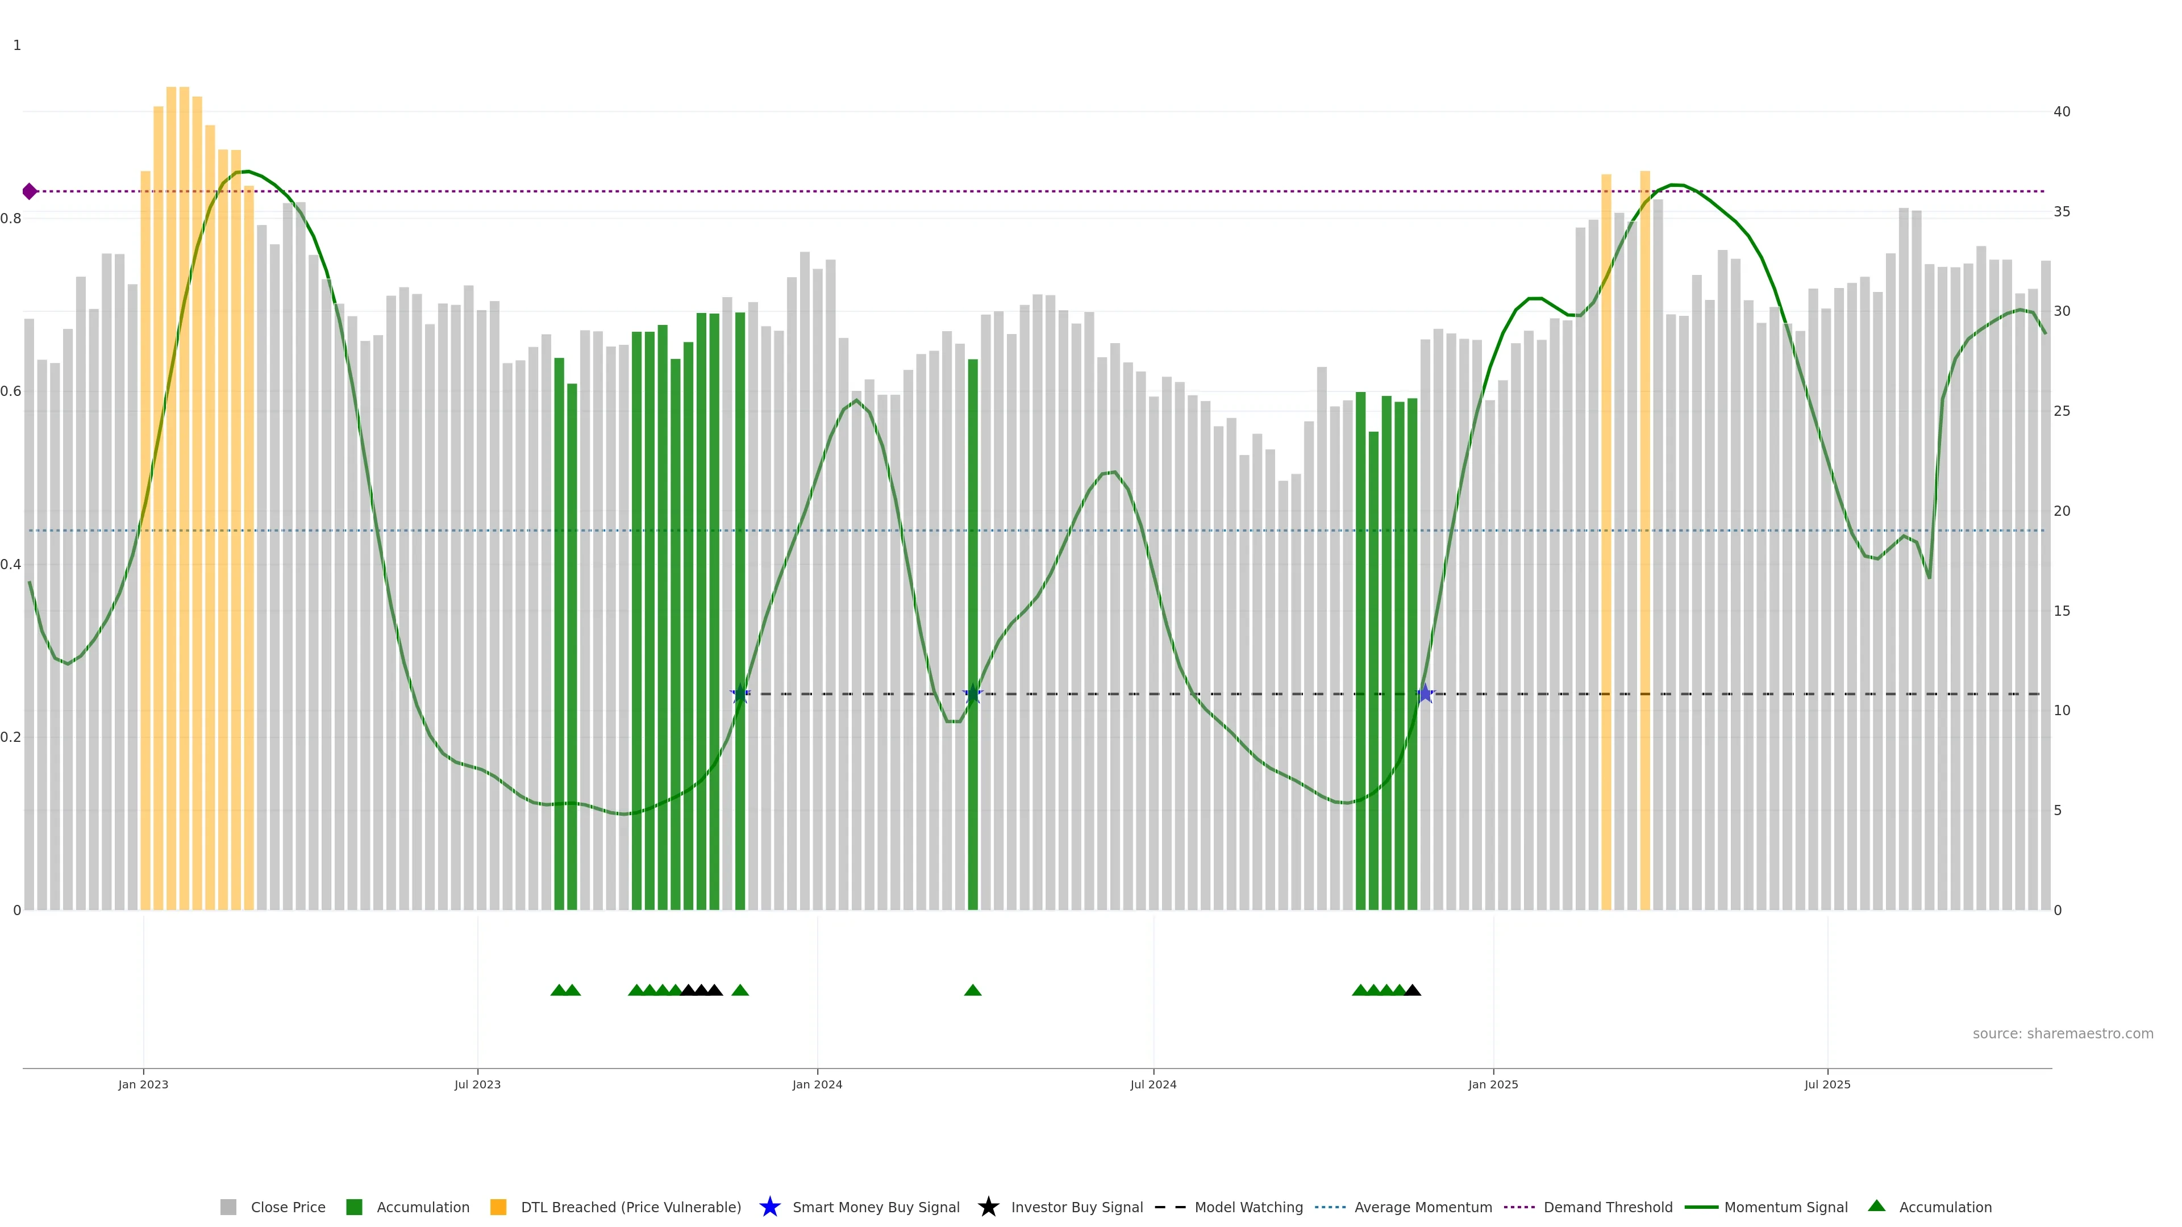Click the green Accumulation triangle legend icon

pyautogui.click(x=1877, y=1206)
